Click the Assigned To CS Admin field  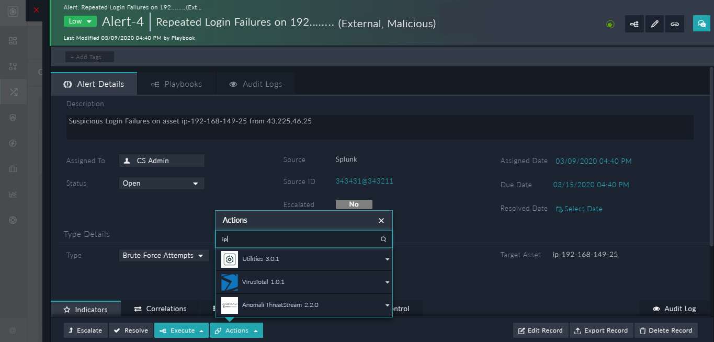coord(162,161)
